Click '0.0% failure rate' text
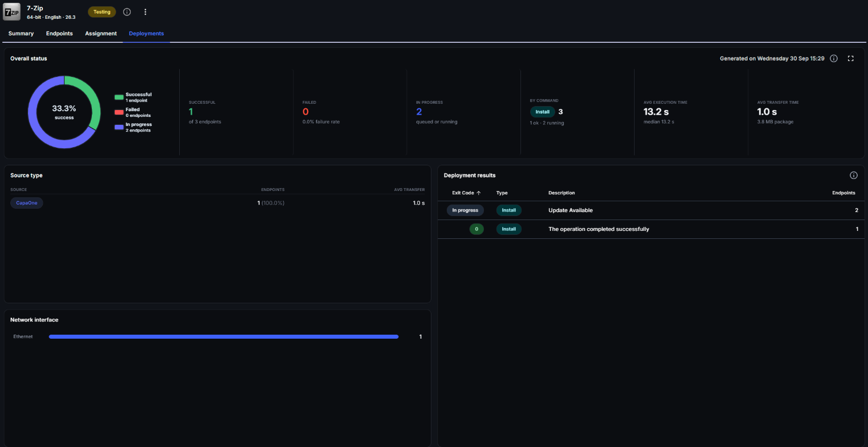868x447 pixels. click(x=321, y=122)
